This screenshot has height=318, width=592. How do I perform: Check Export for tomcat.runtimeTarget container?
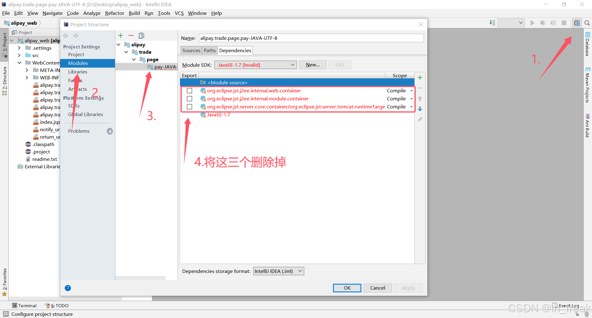(190, 107)
